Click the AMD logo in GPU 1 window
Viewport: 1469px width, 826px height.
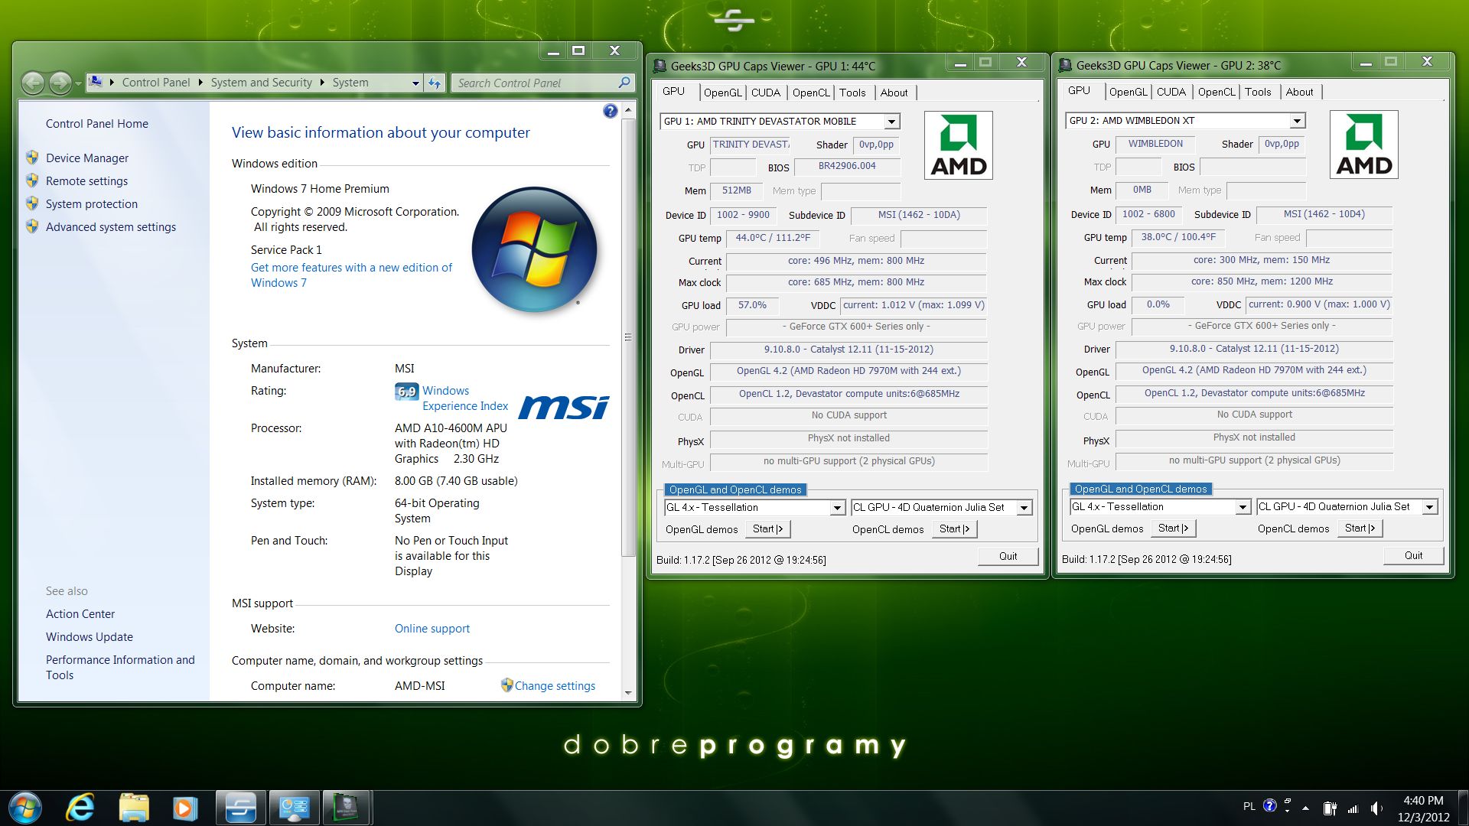click(x=959, y=145)
